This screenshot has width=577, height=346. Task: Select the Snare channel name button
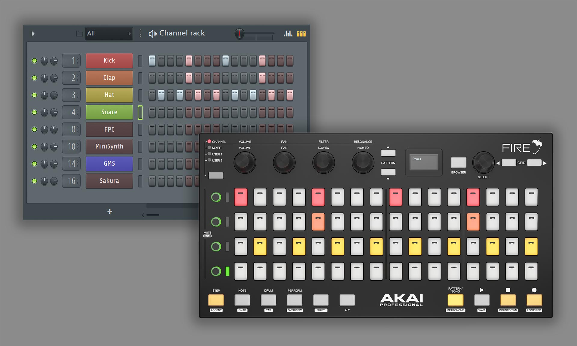109,112
